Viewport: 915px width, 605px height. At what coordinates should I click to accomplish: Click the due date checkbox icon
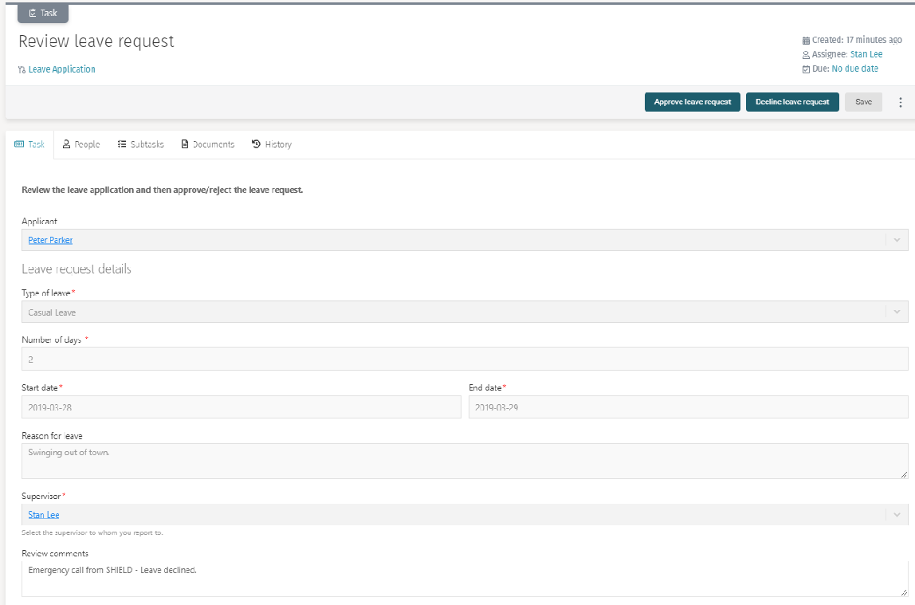click(806, 69)
